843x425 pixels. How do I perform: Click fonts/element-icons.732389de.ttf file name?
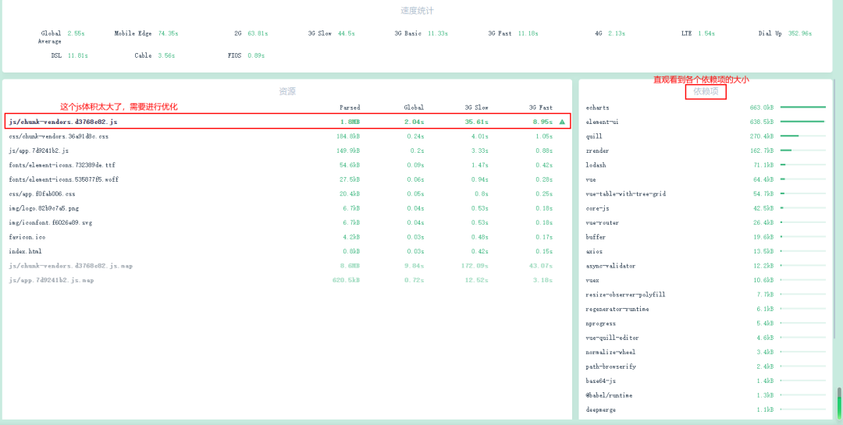(x=62, y=165)
